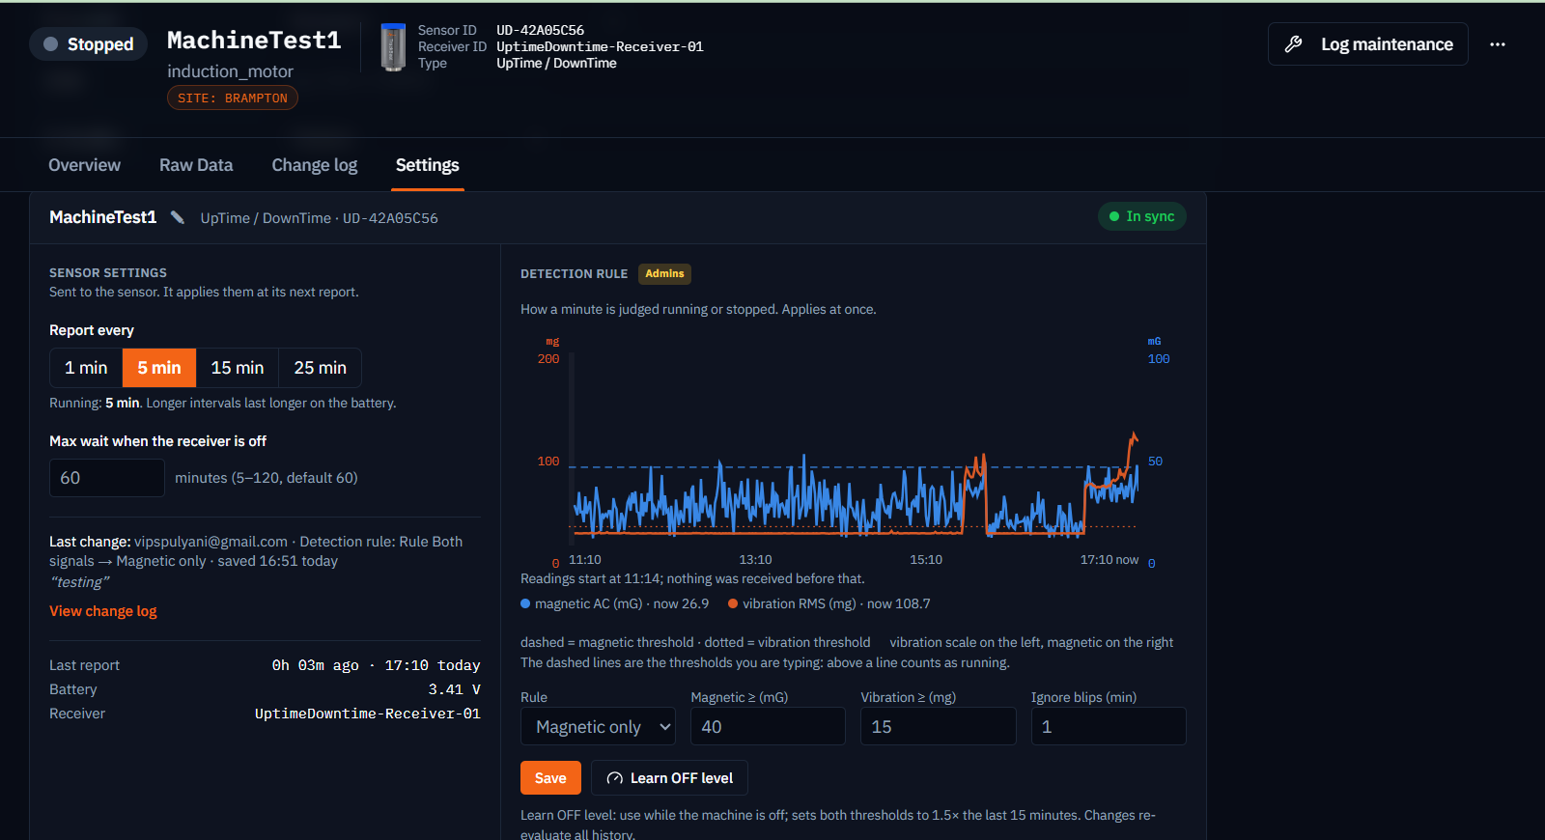Save the detection rule
The image size is (1545, 840).
550,778
